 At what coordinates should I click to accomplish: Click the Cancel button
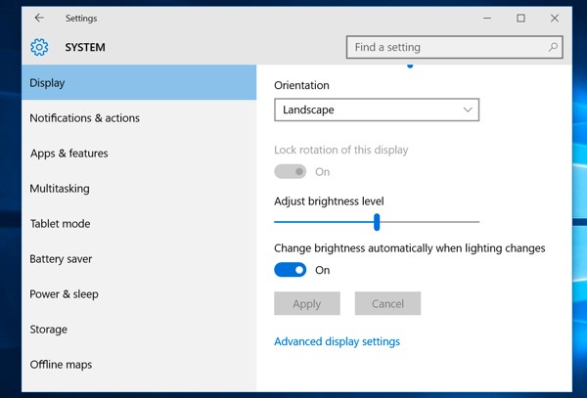point(387,303)
